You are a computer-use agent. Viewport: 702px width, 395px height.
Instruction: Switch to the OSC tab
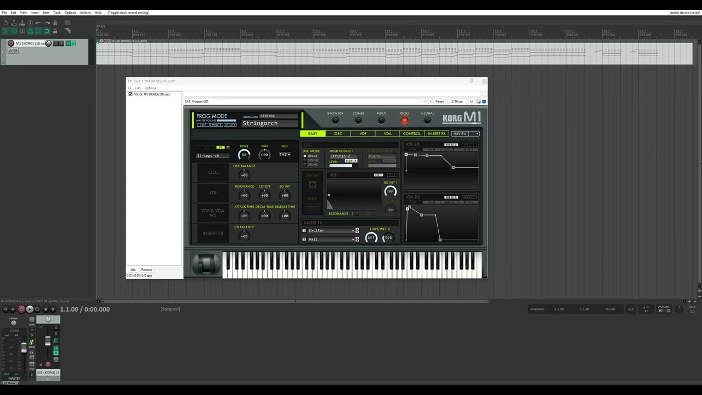pyautogui.click(x=338, y=133)
